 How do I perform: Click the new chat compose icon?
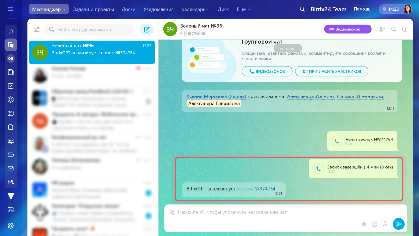(x=147, y=30)
